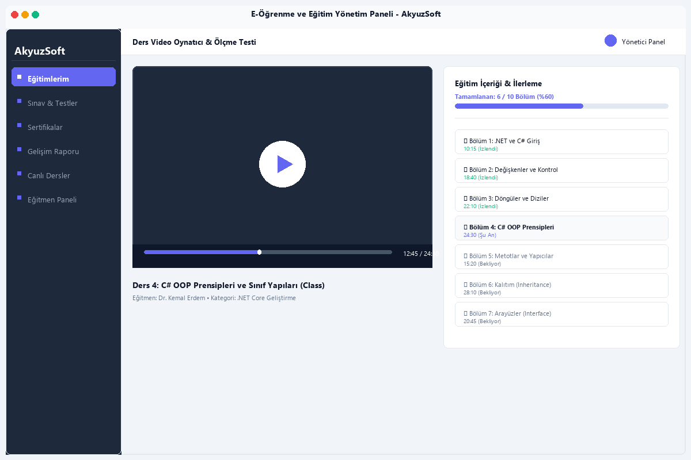The width and height of the screenshot is (691, 460).
Task: Open the Sertifikalar sidebar item
Action: [63, 127]
